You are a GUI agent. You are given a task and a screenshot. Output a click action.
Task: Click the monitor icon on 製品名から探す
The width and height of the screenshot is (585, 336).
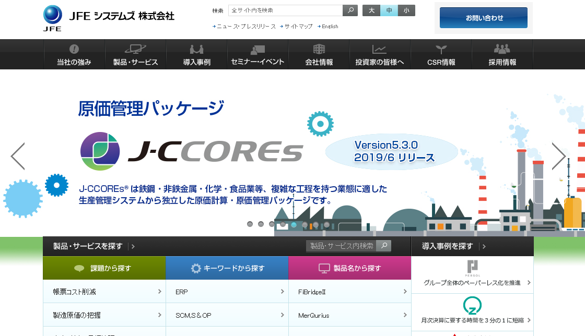324,268
